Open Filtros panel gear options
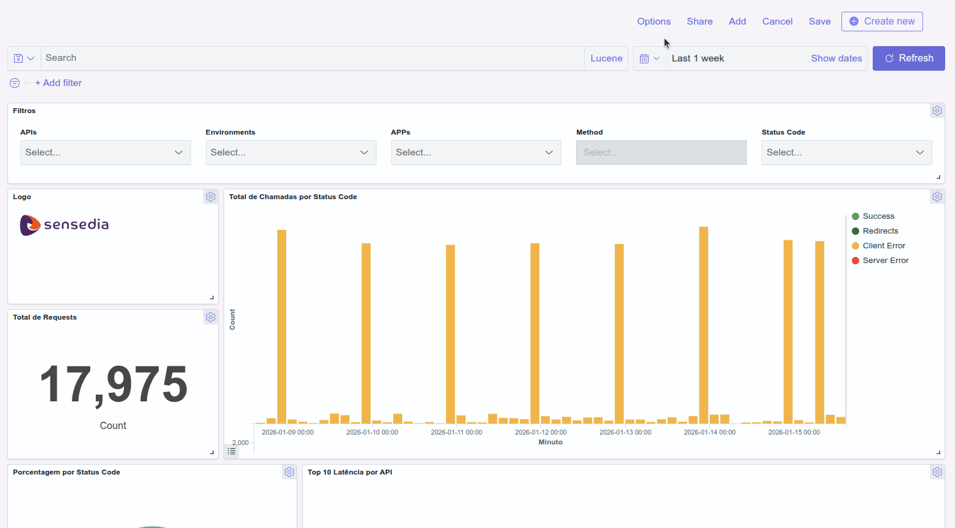 (x=937, y=111)
